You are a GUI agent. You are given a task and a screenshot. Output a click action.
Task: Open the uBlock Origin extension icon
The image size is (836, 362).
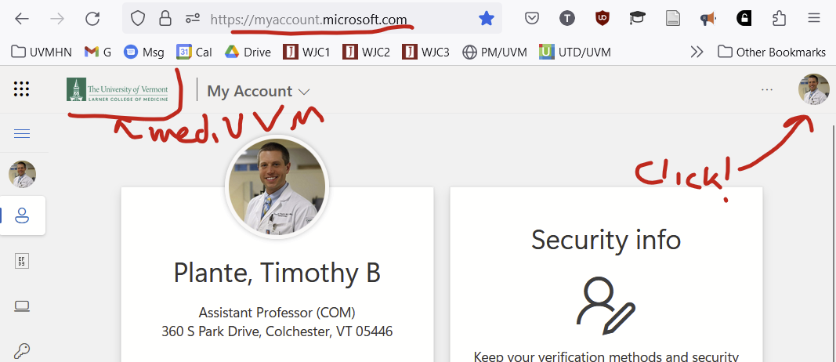[x=602, y=19]
